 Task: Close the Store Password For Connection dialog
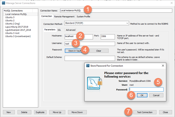click(x=163, y=66)
